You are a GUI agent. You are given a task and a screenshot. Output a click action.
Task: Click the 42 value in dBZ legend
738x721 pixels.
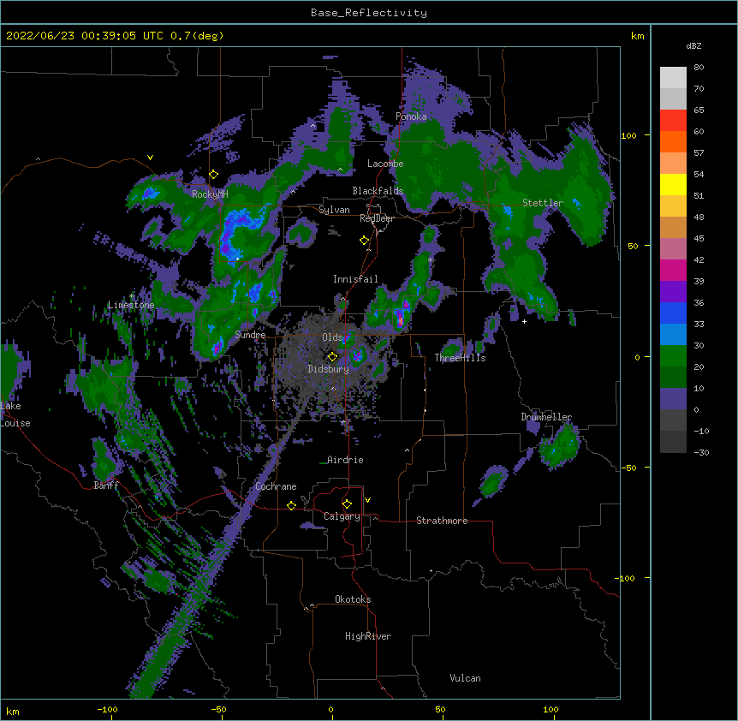[699, 259]
